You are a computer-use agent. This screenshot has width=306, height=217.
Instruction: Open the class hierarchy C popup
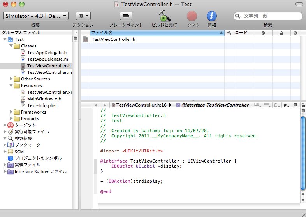point(277,105)
